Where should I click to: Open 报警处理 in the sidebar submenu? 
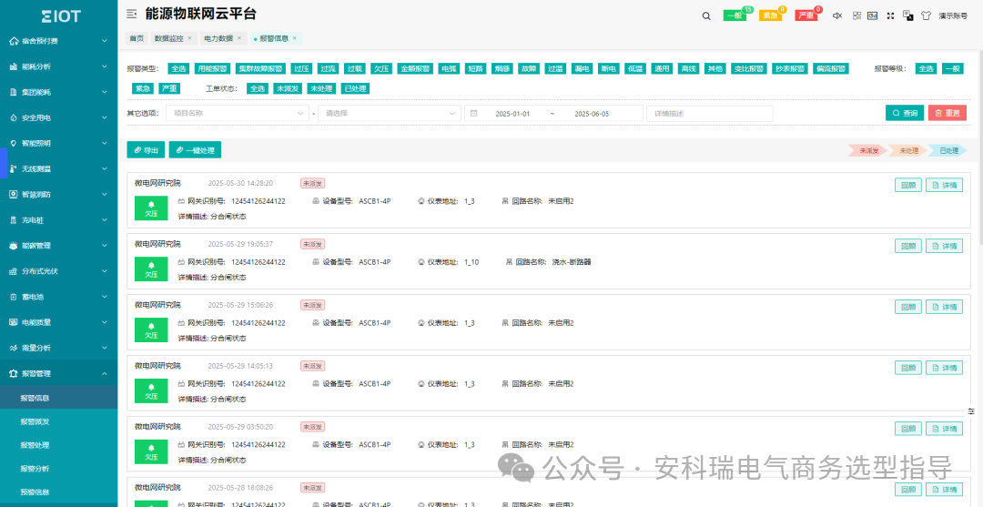(35, 445)
